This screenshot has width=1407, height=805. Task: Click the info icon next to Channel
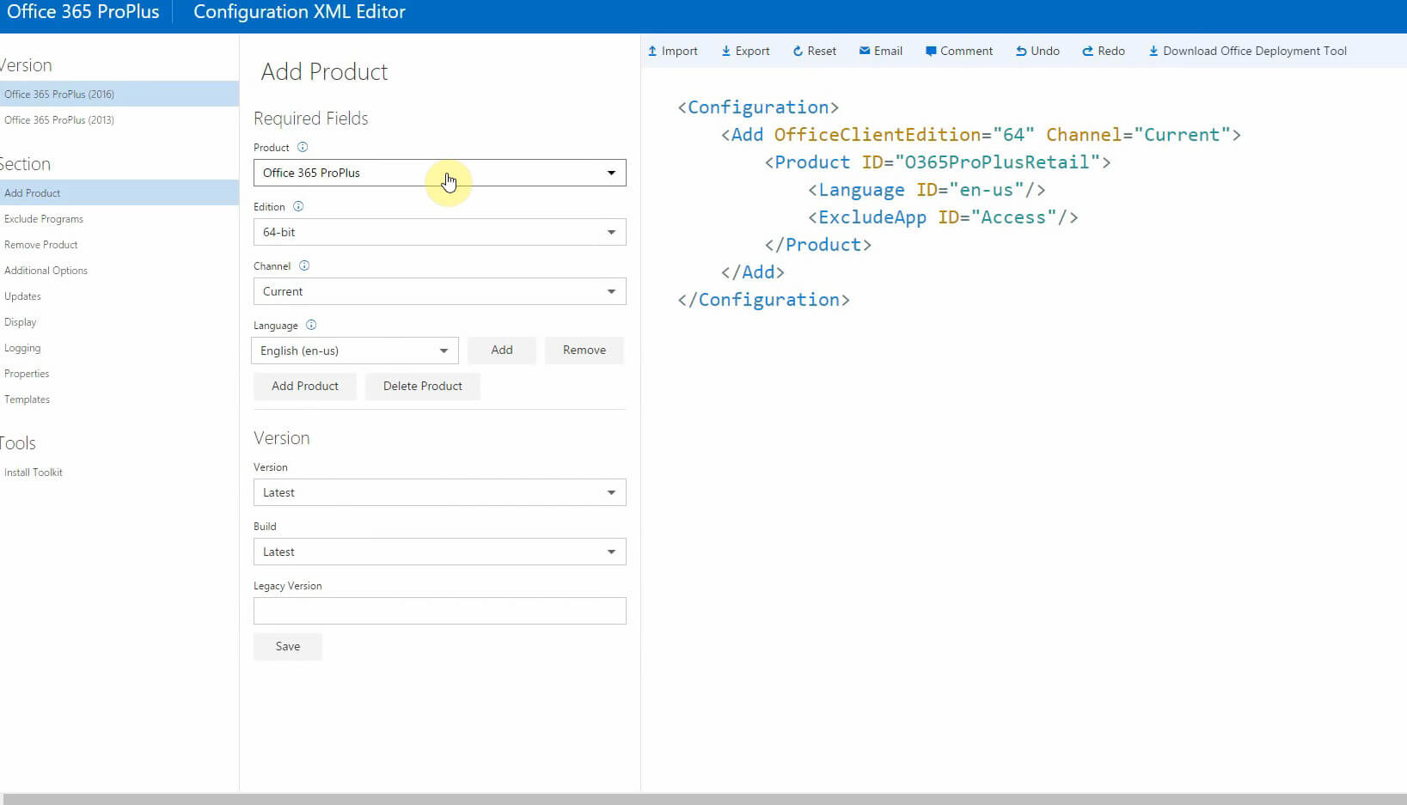(x=304, y=265)
